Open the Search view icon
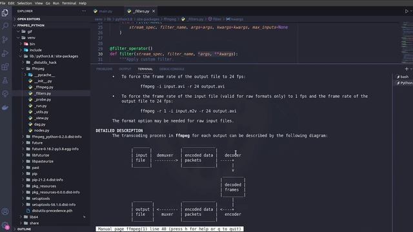The height and width of the screenshot is (232, 413). pyautogui.click(x=5, y=26)
